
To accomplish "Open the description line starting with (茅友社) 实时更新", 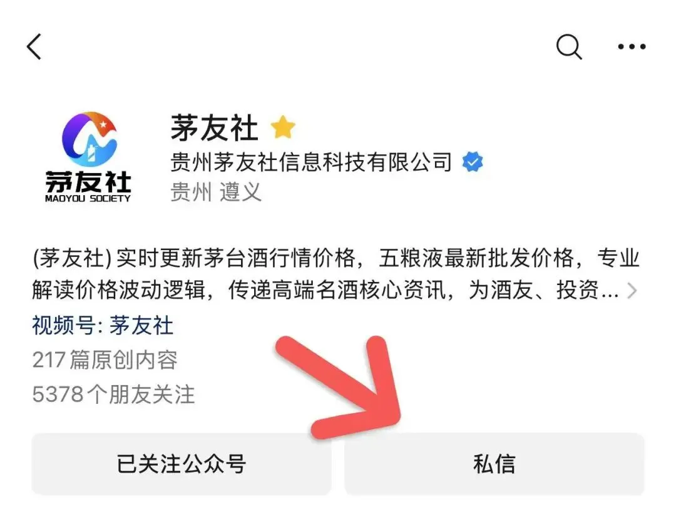I will [x=336, y=258].
